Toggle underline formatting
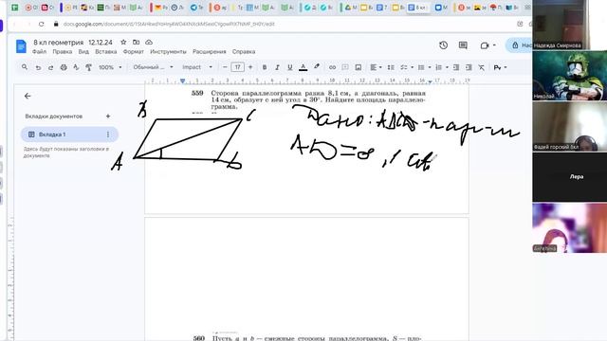 289,67
